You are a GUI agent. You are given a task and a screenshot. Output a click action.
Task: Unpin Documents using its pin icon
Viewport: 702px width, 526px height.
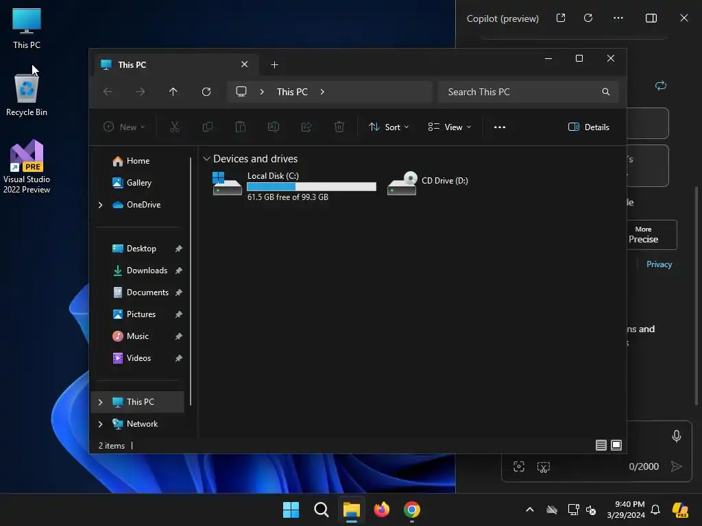tap(179, 292)
